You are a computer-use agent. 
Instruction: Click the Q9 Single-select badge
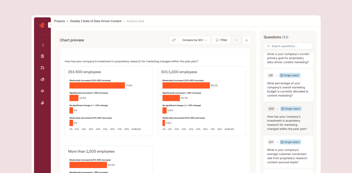pyautogui.click(x=290, y=75)
